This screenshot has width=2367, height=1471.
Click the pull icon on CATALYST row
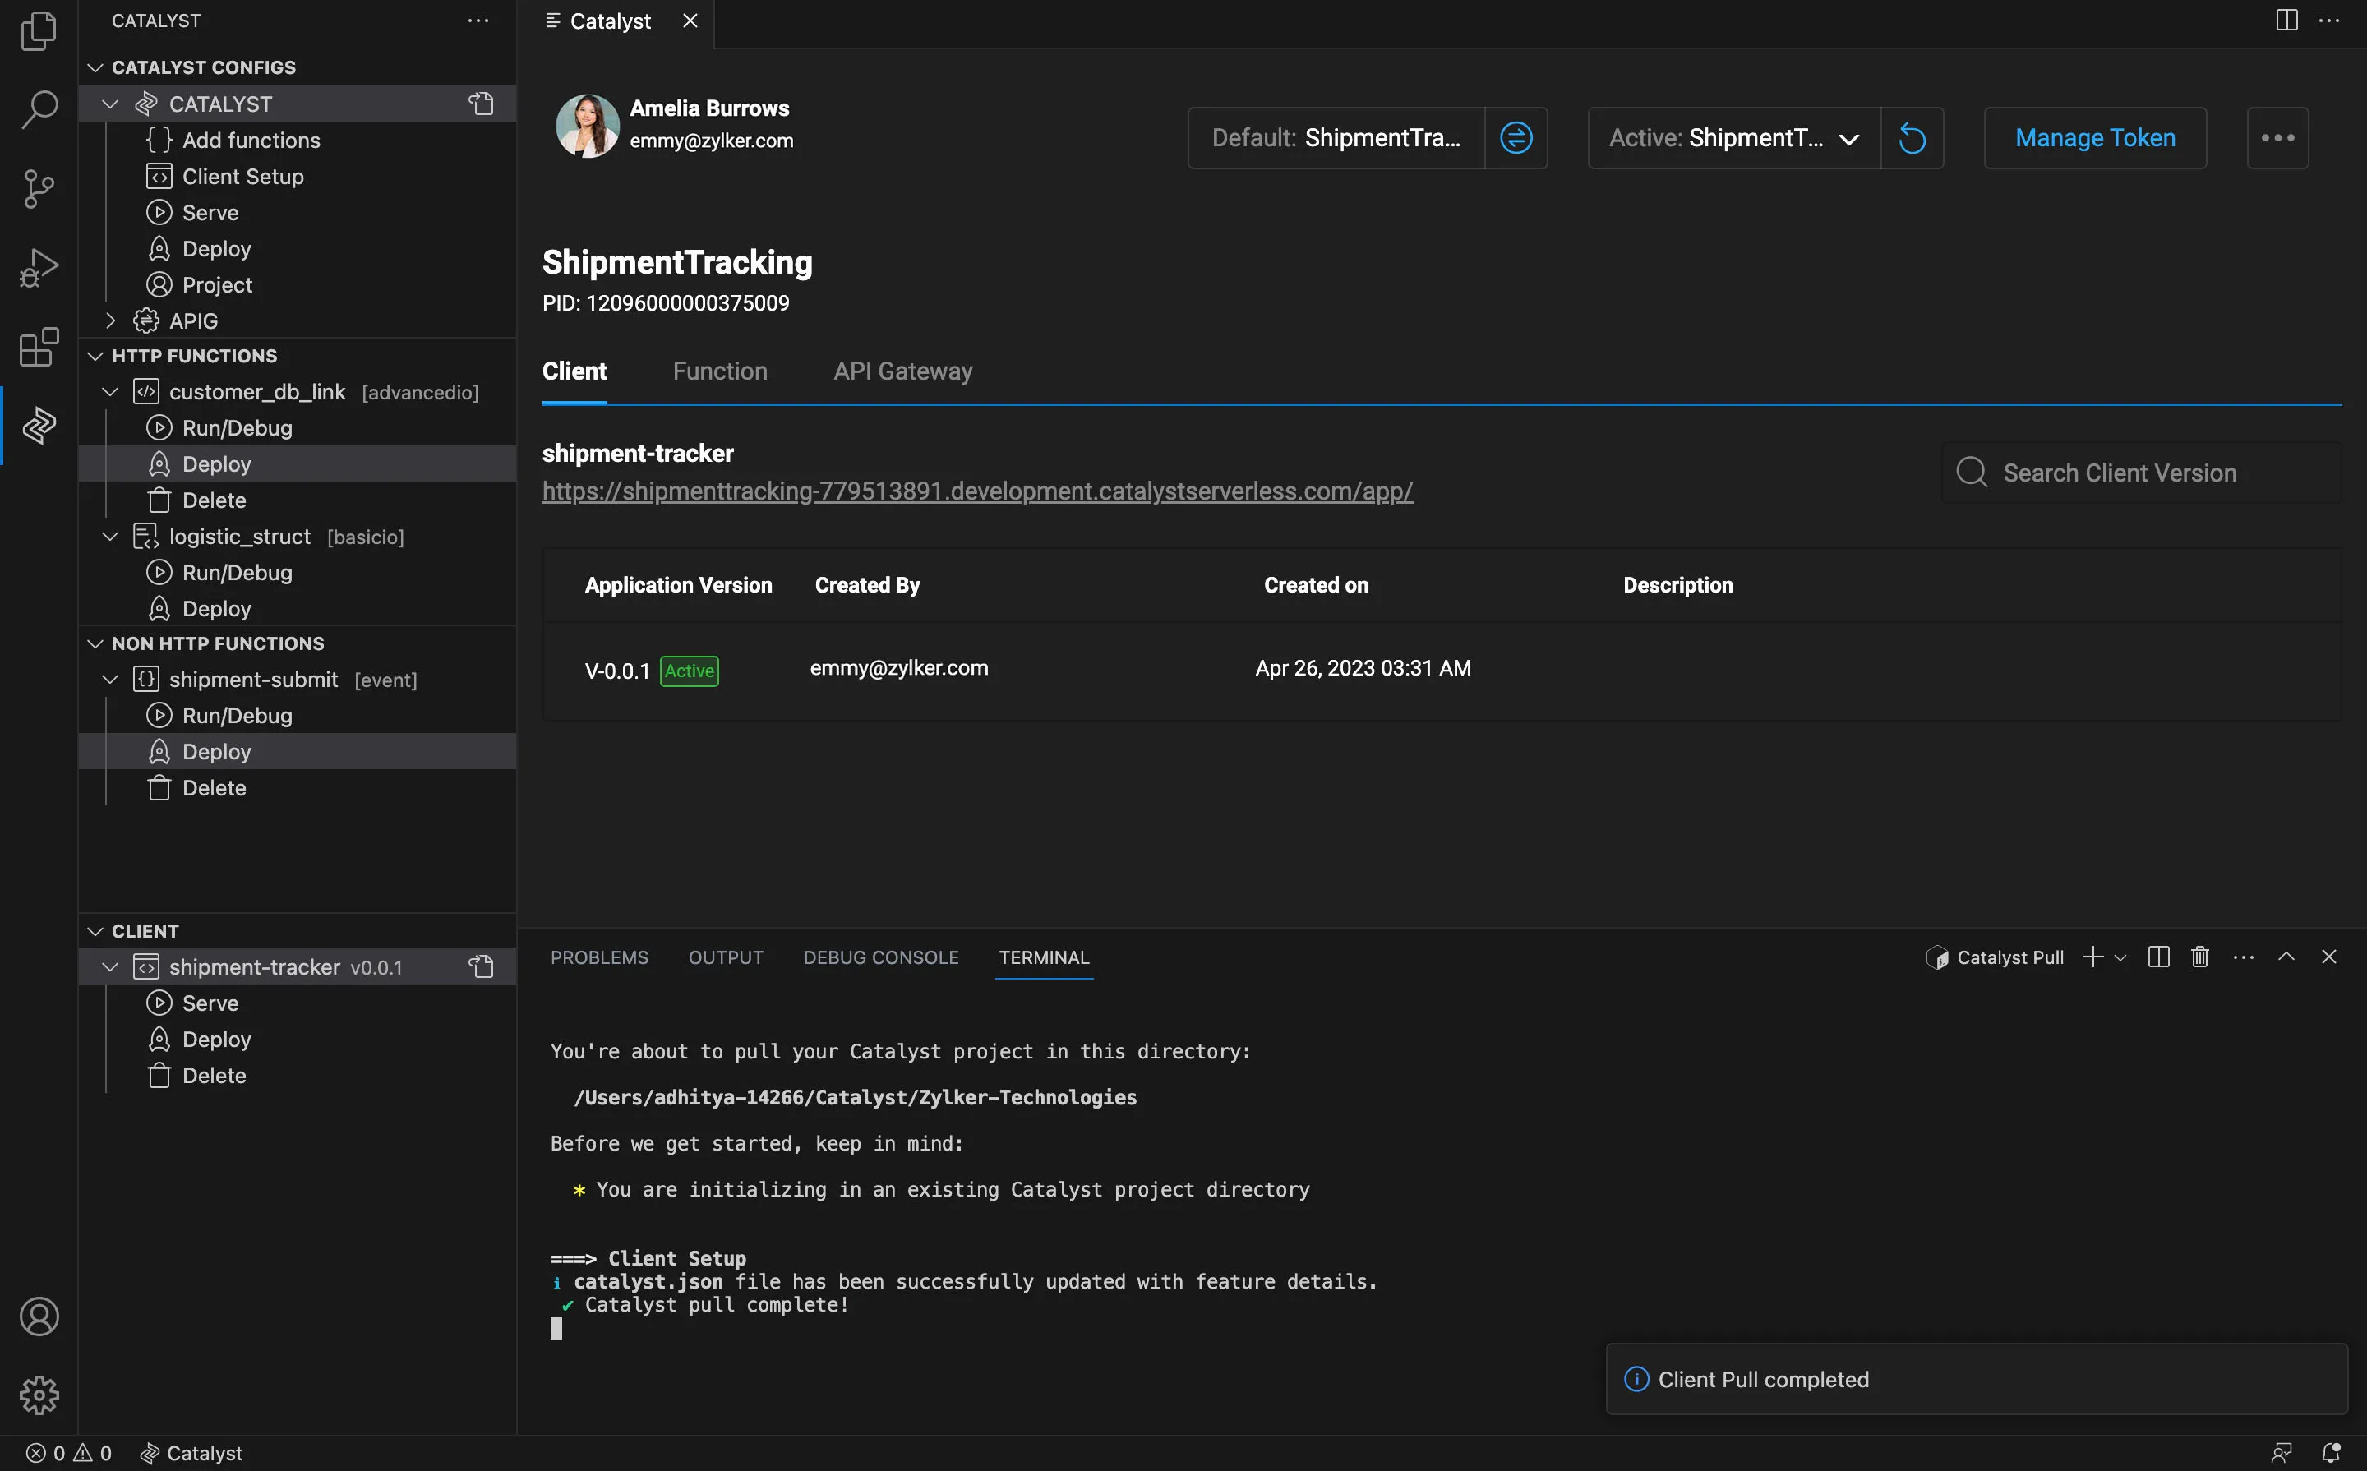click(x=482, y=103)
